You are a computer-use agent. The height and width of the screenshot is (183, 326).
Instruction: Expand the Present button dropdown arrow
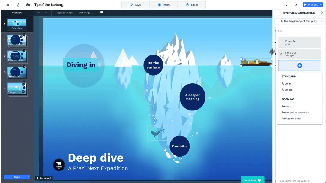pos(321,5)
